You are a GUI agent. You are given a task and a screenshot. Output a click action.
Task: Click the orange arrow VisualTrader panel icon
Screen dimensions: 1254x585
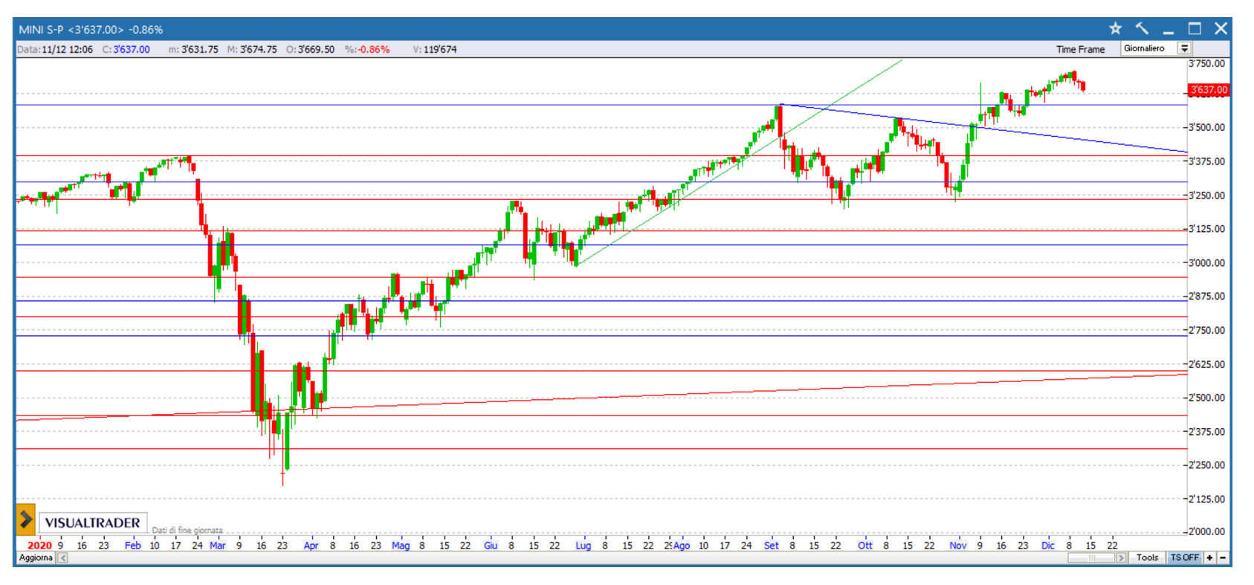click(25, 520)
